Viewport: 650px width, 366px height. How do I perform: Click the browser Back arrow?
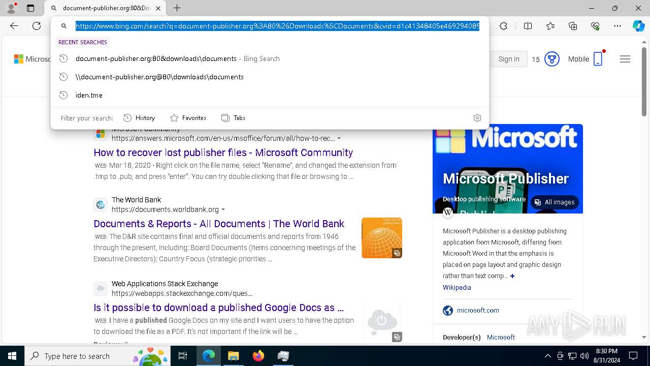[x=14, y=26]
